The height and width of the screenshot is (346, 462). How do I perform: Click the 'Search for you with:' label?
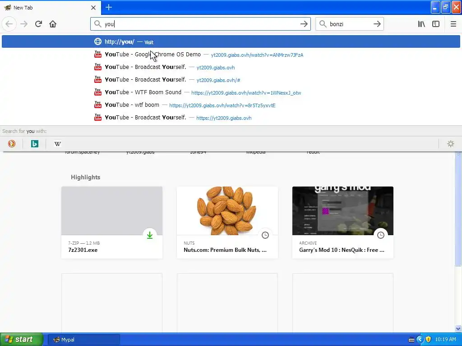tap(24, 131)
